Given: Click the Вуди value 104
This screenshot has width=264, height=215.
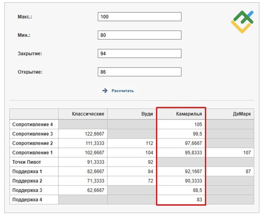Looking at the screenshot, I should click(149, 153).
